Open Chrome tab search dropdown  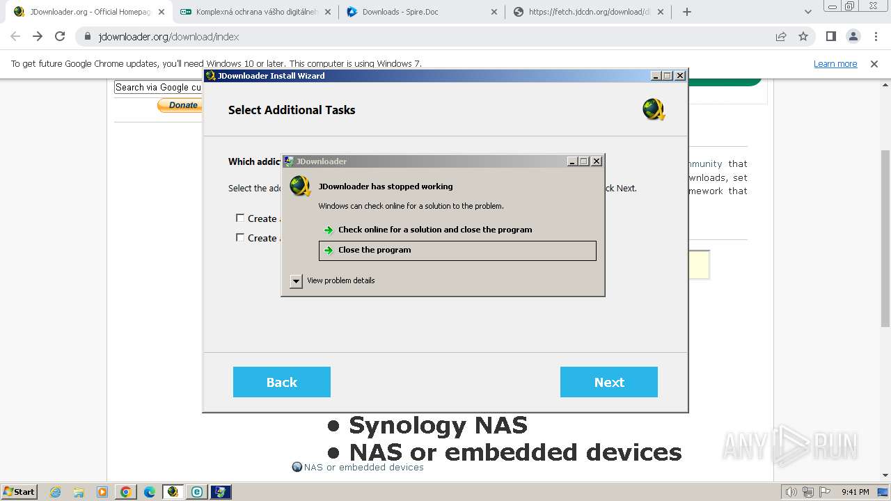[808, 12]
